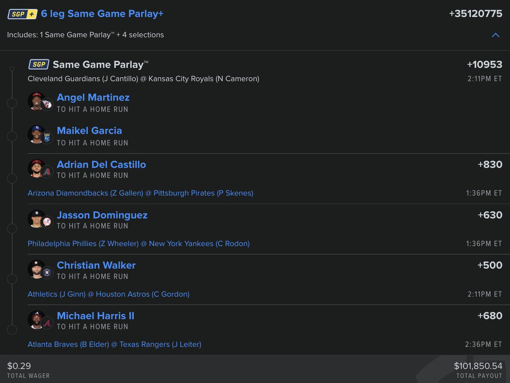Click the +10953 Same Game Parlay odds
Image resolution: width=510 pixels, height=383 pixels.
(484, 65)
